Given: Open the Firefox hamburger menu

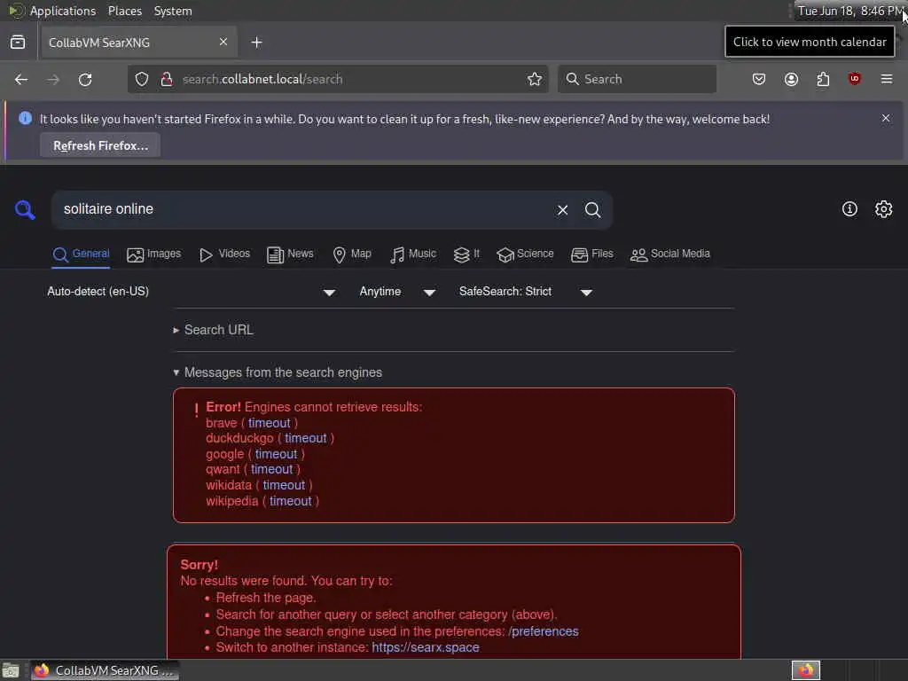Looking at the screenshot, I should (887, 79).
